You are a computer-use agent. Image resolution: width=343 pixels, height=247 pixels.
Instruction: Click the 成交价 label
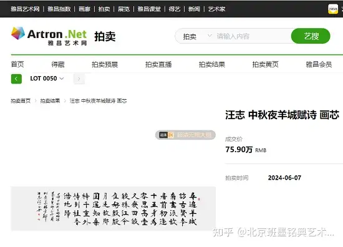click(234, 139)
